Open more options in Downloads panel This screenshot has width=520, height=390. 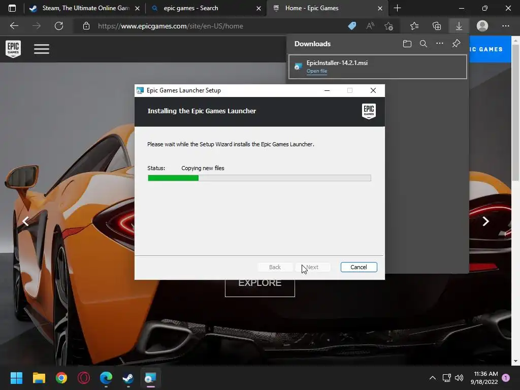coord(439,44)
